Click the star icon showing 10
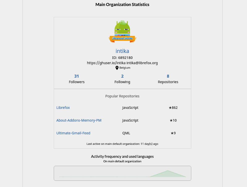247x187 pixels. 171,121
